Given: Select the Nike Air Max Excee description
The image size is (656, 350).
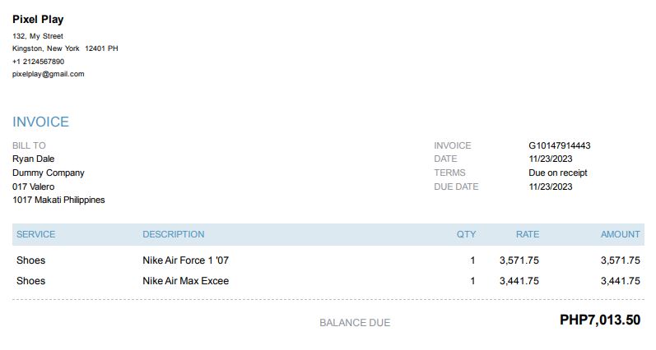Looking at the screenshot, I should (185, 281).
